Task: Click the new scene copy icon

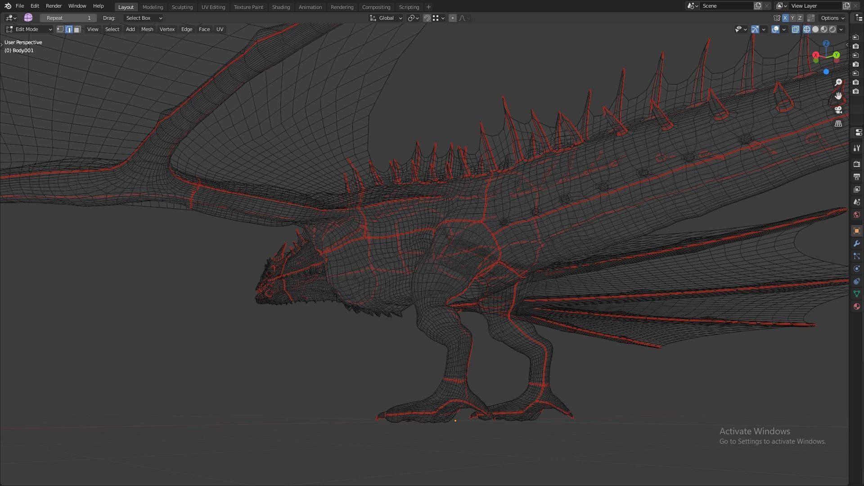Action: click(758, 6)
